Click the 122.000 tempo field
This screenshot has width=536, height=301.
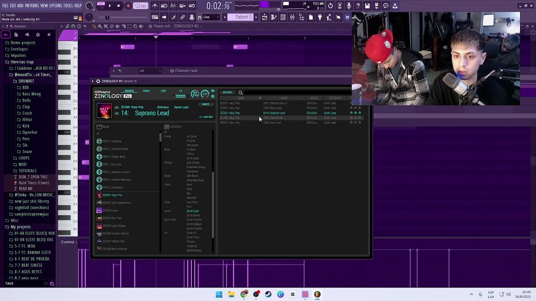tap(141, 6)
